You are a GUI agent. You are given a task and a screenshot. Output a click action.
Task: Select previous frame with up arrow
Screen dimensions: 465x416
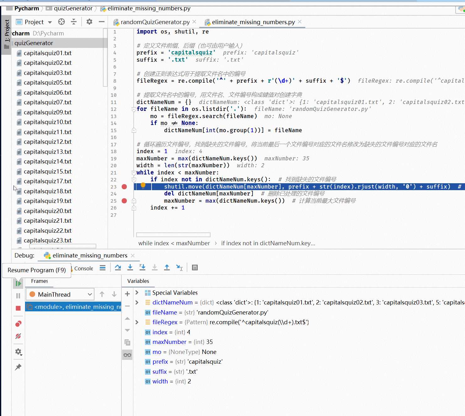click(102, 294)
